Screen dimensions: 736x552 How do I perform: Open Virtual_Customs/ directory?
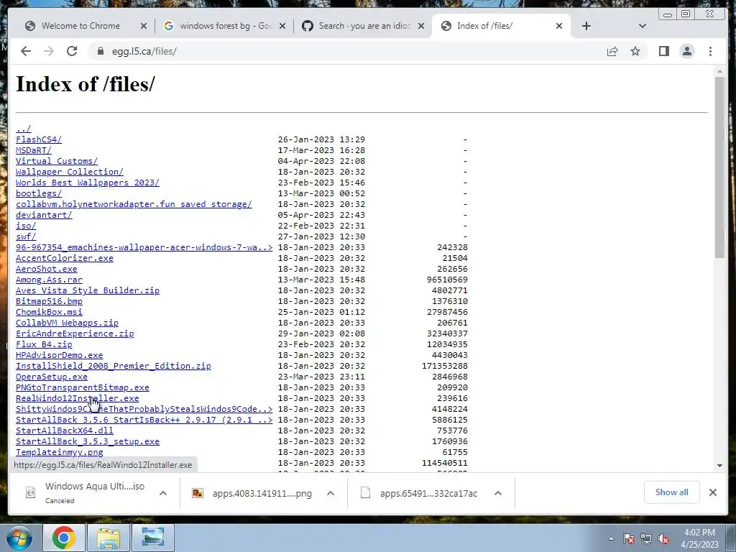pyautogui.click(x=57, y=161)
